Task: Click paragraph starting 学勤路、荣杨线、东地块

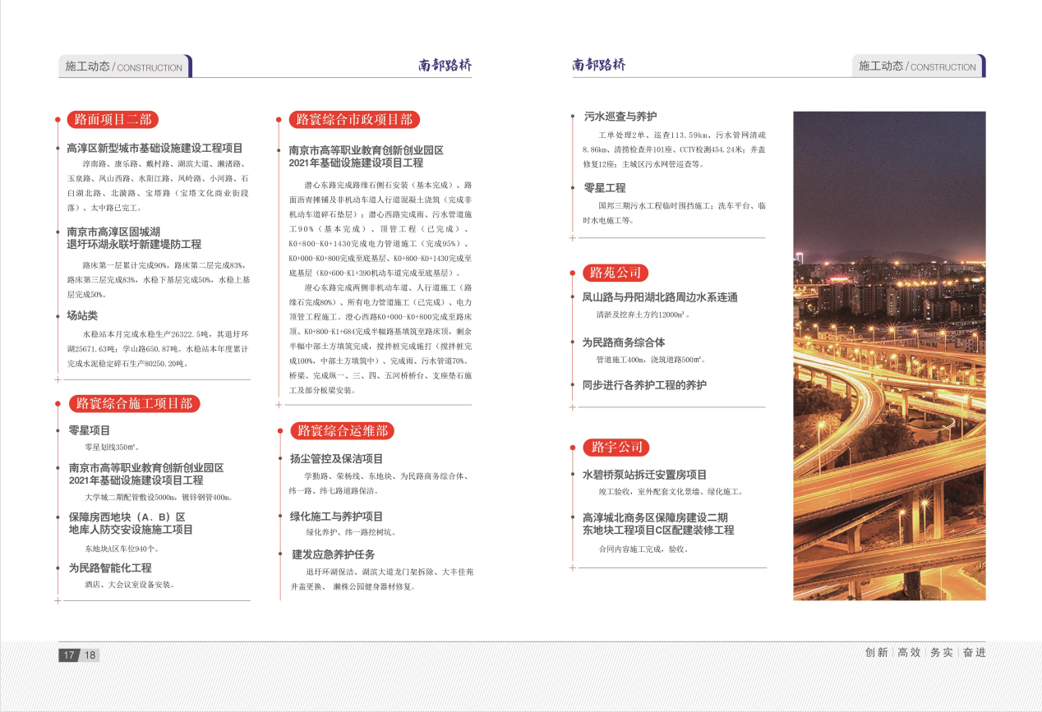Action: pos(380,483)
